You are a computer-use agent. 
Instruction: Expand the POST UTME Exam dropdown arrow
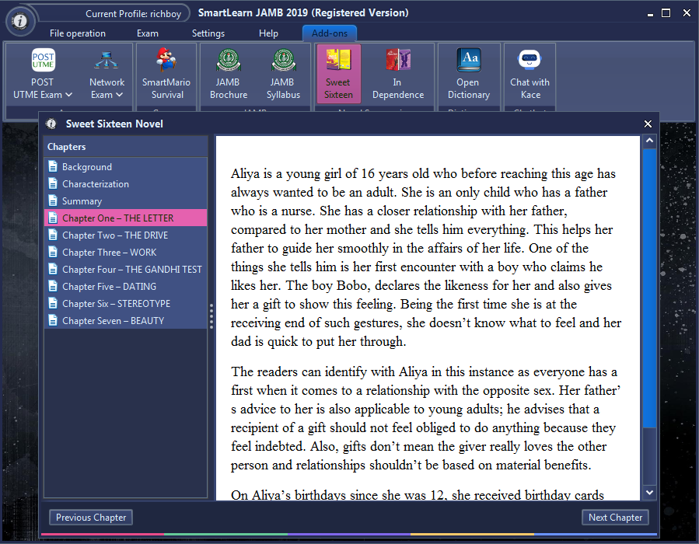coord(68,95)
